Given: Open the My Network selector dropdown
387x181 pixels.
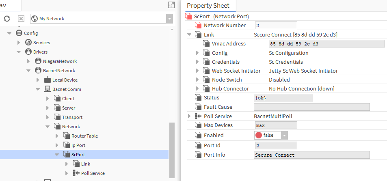Looking at the screenshot, I should pyautogui.click(x=169, y=19).
